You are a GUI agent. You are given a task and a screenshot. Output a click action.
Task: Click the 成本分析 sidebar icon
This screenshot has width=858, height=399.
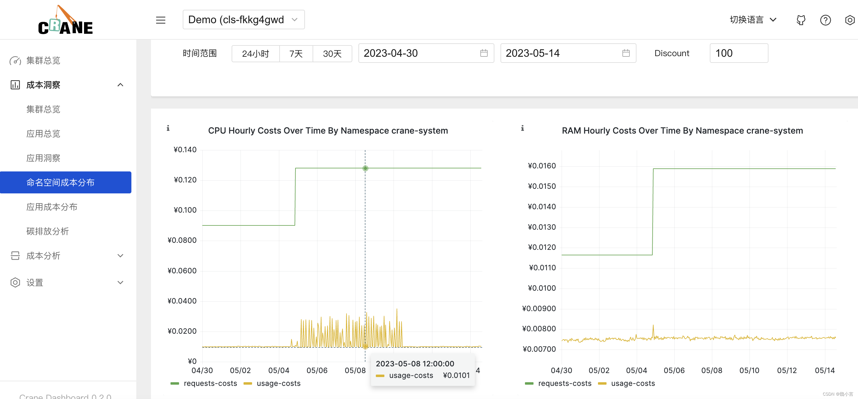click(15, 255)
